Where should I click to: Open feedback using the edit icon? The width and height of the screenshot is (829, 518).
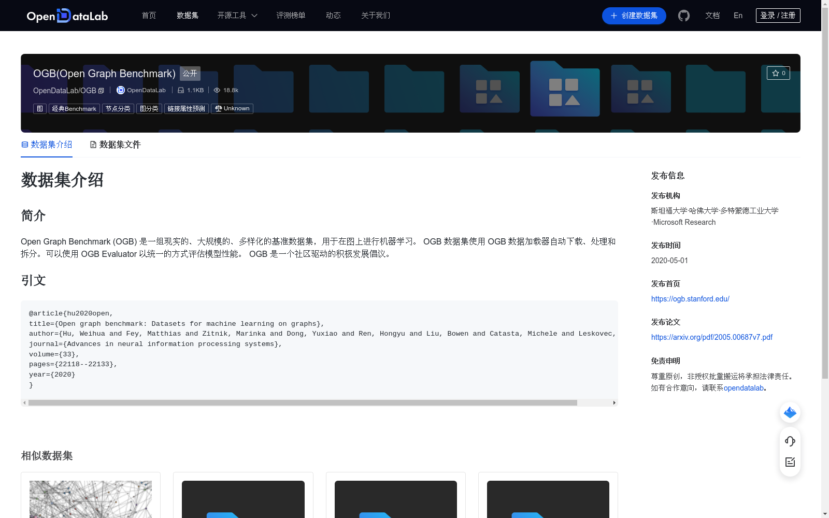coord(790,462)
